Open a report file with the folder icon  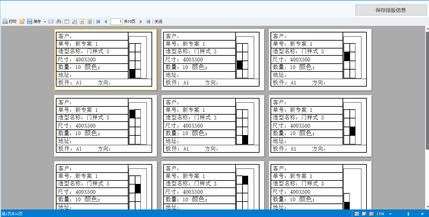point(22,21)
